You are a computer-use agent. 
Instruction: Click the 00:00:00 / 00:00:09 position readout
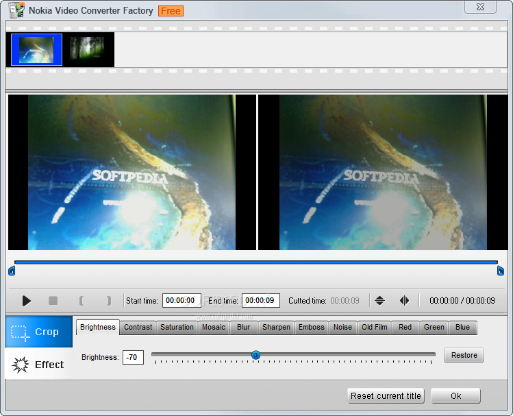[462, 300]
